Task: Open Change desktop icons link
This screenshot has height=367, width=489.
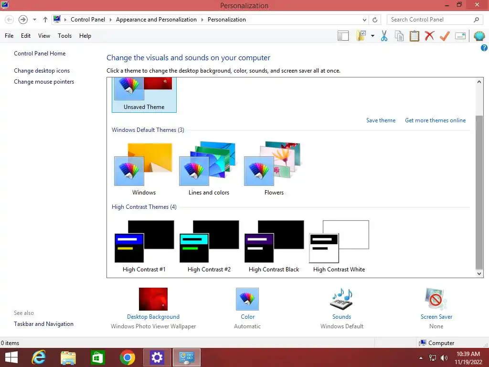Action: pyautogui.click(x=42, y=71)
